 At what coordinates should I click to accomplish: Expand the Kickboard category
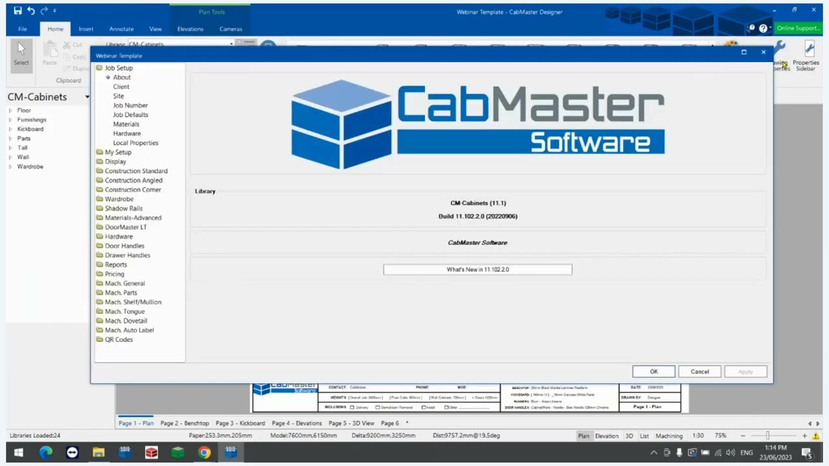click(10, 129)
